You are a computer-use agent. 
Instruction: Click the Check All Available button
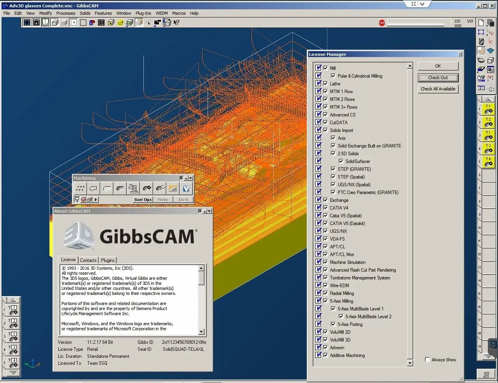(x=438, y=89)
